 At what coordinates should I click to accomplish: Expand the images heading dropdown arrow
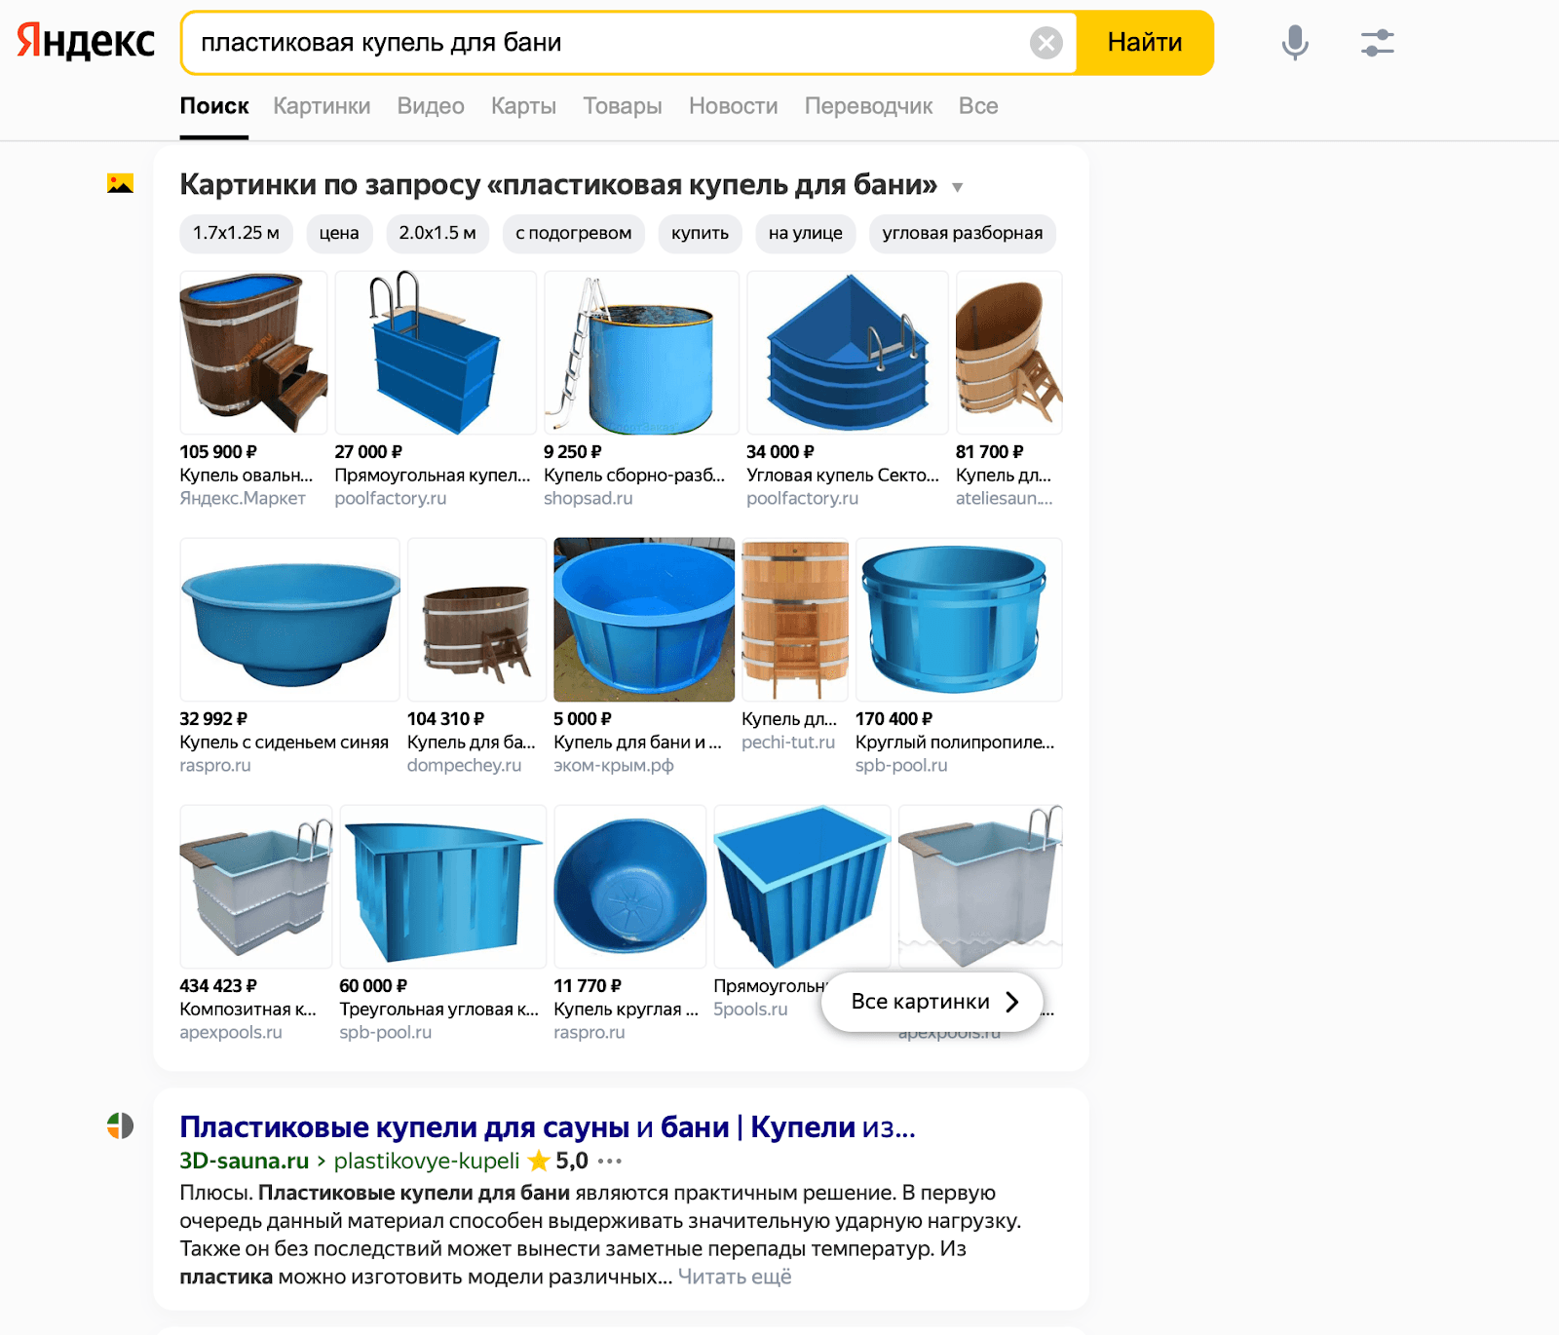click(x=957, y=187)
